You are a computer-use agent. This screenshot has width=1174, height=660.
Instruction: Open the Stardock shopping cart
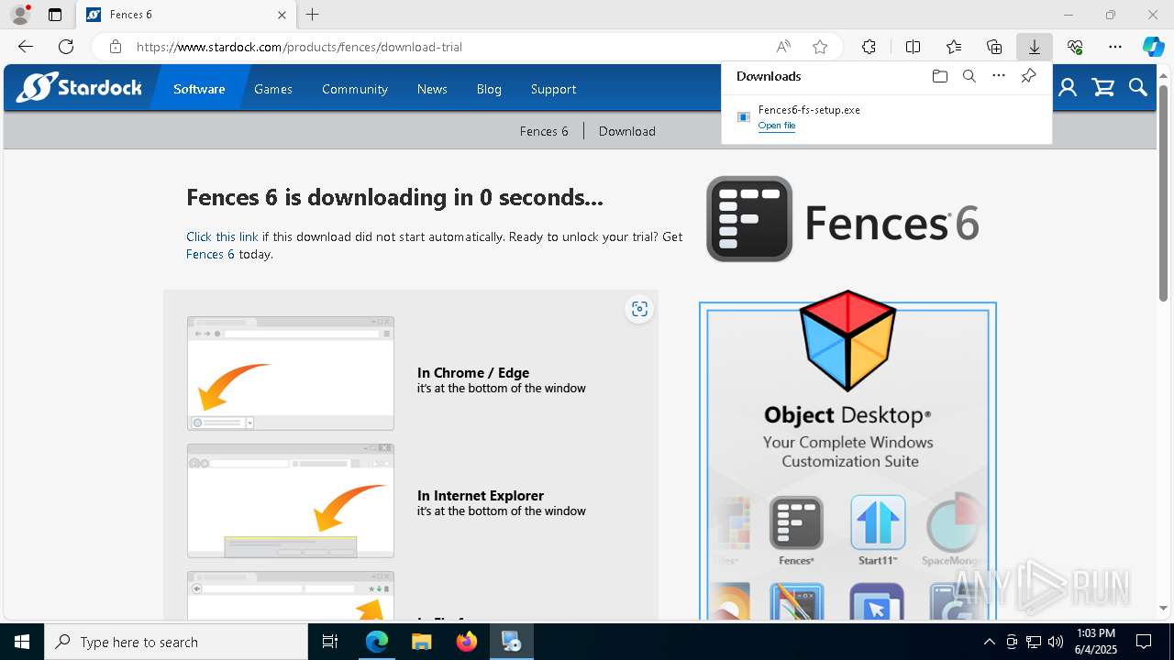point(1103,88)
